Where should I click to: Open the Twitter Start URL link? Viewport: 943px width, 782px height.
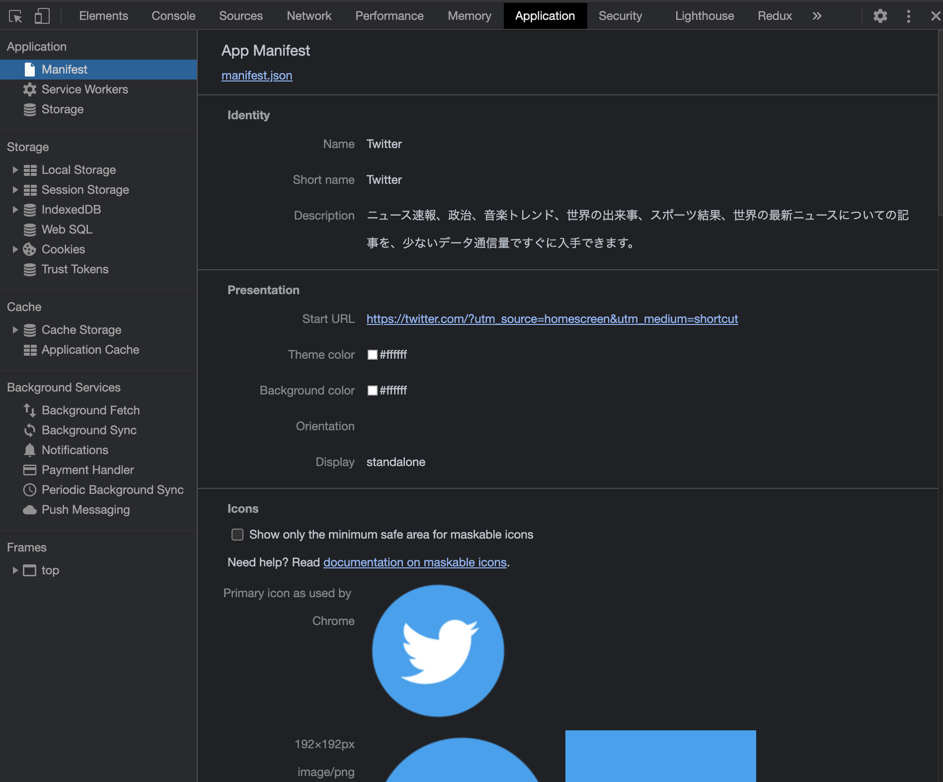point(552,319)
